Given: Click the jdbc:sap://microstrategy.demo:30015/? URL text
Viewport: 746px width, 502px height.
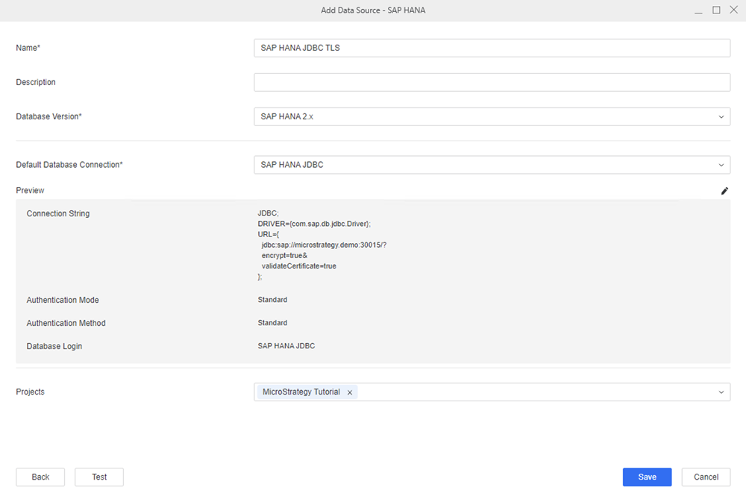Looking at the screenshot, I should pos(324,245).
